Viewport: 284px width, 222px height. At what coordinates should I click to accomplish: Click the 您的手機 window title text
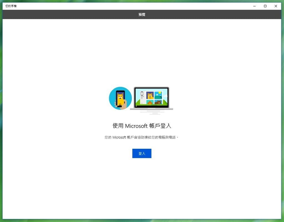click(x=11, y=6)
